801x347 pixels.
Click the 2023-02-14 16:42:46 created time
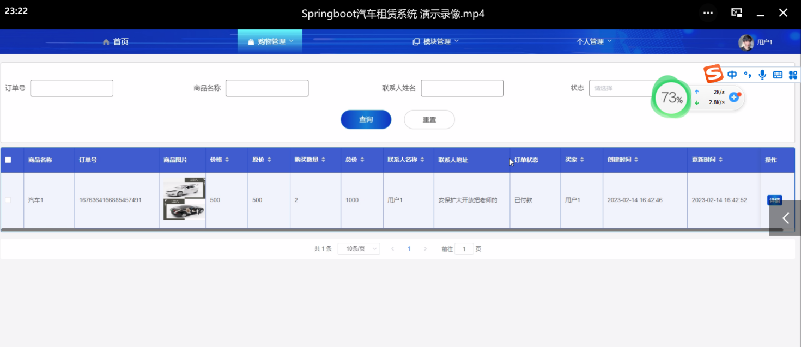coord(635,200)
